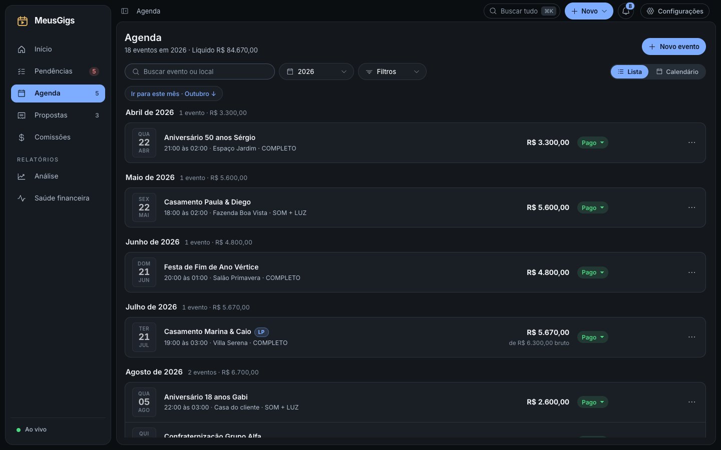721x450 pixels.
Task: Go to Início in sidebar
Action: pyautogui.click(x=58, y=49)
